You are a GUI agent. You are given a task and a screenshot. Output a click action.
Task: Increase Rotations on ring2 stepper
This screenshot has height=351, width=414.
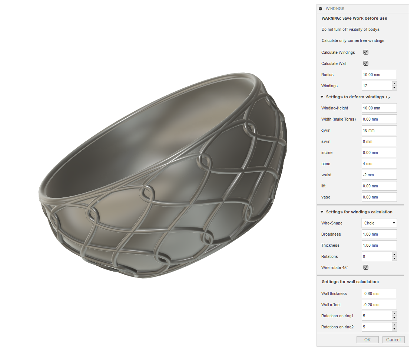click(394, 325)
